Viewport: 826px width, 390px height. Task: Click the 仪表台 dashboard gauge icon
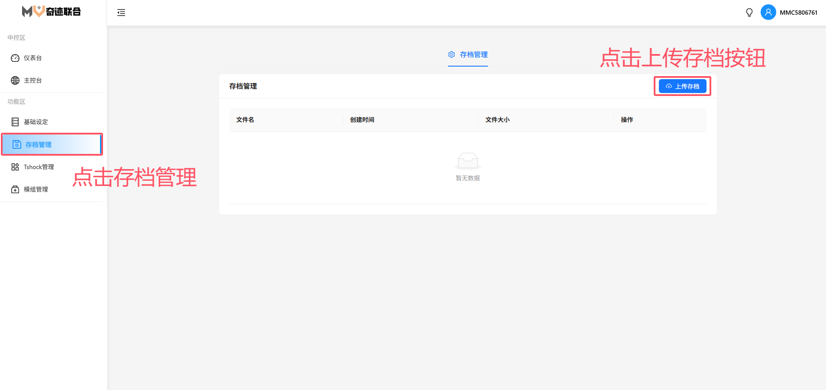coord(15,58)
